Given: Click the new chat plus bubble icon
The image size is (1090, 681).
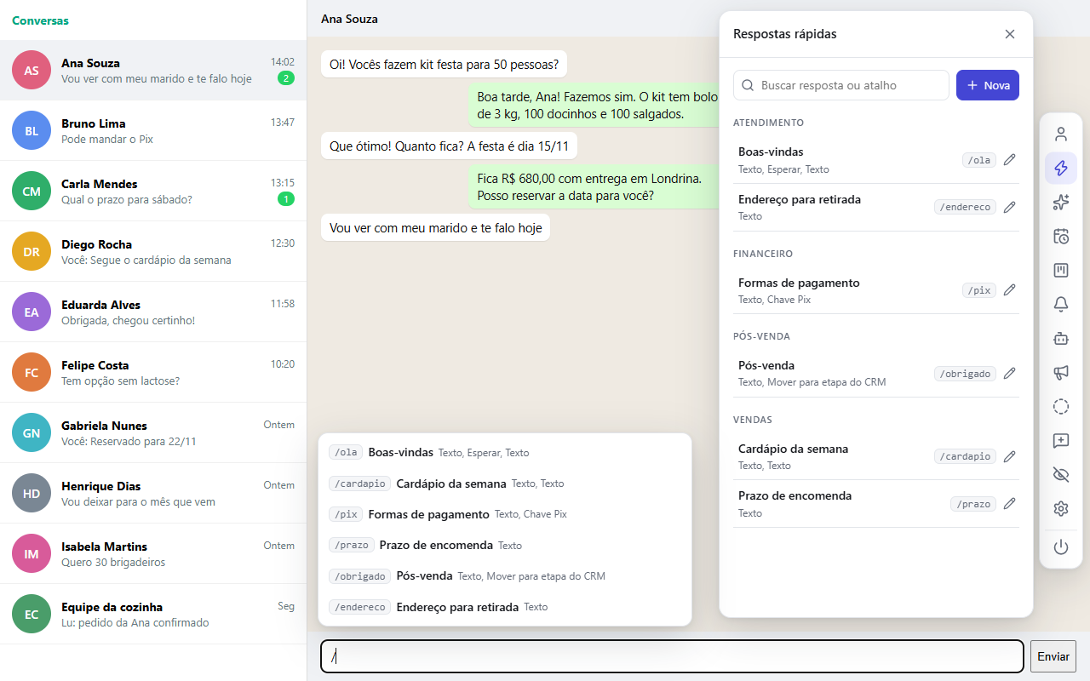Looking at the screenshot, I should pyautogui.click(x=1061, y=440).
